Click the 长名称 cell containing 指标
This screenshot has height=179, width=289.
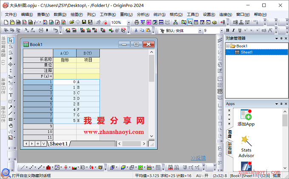pyautogui.click(x=65, y=60)
